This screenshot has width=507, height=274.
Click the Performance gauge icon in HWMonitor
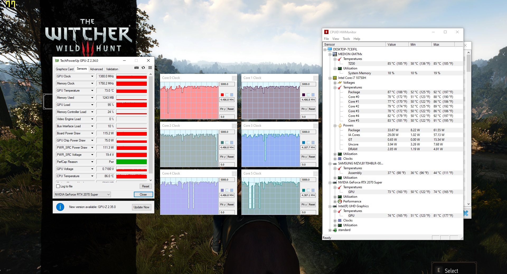point(340,201)
